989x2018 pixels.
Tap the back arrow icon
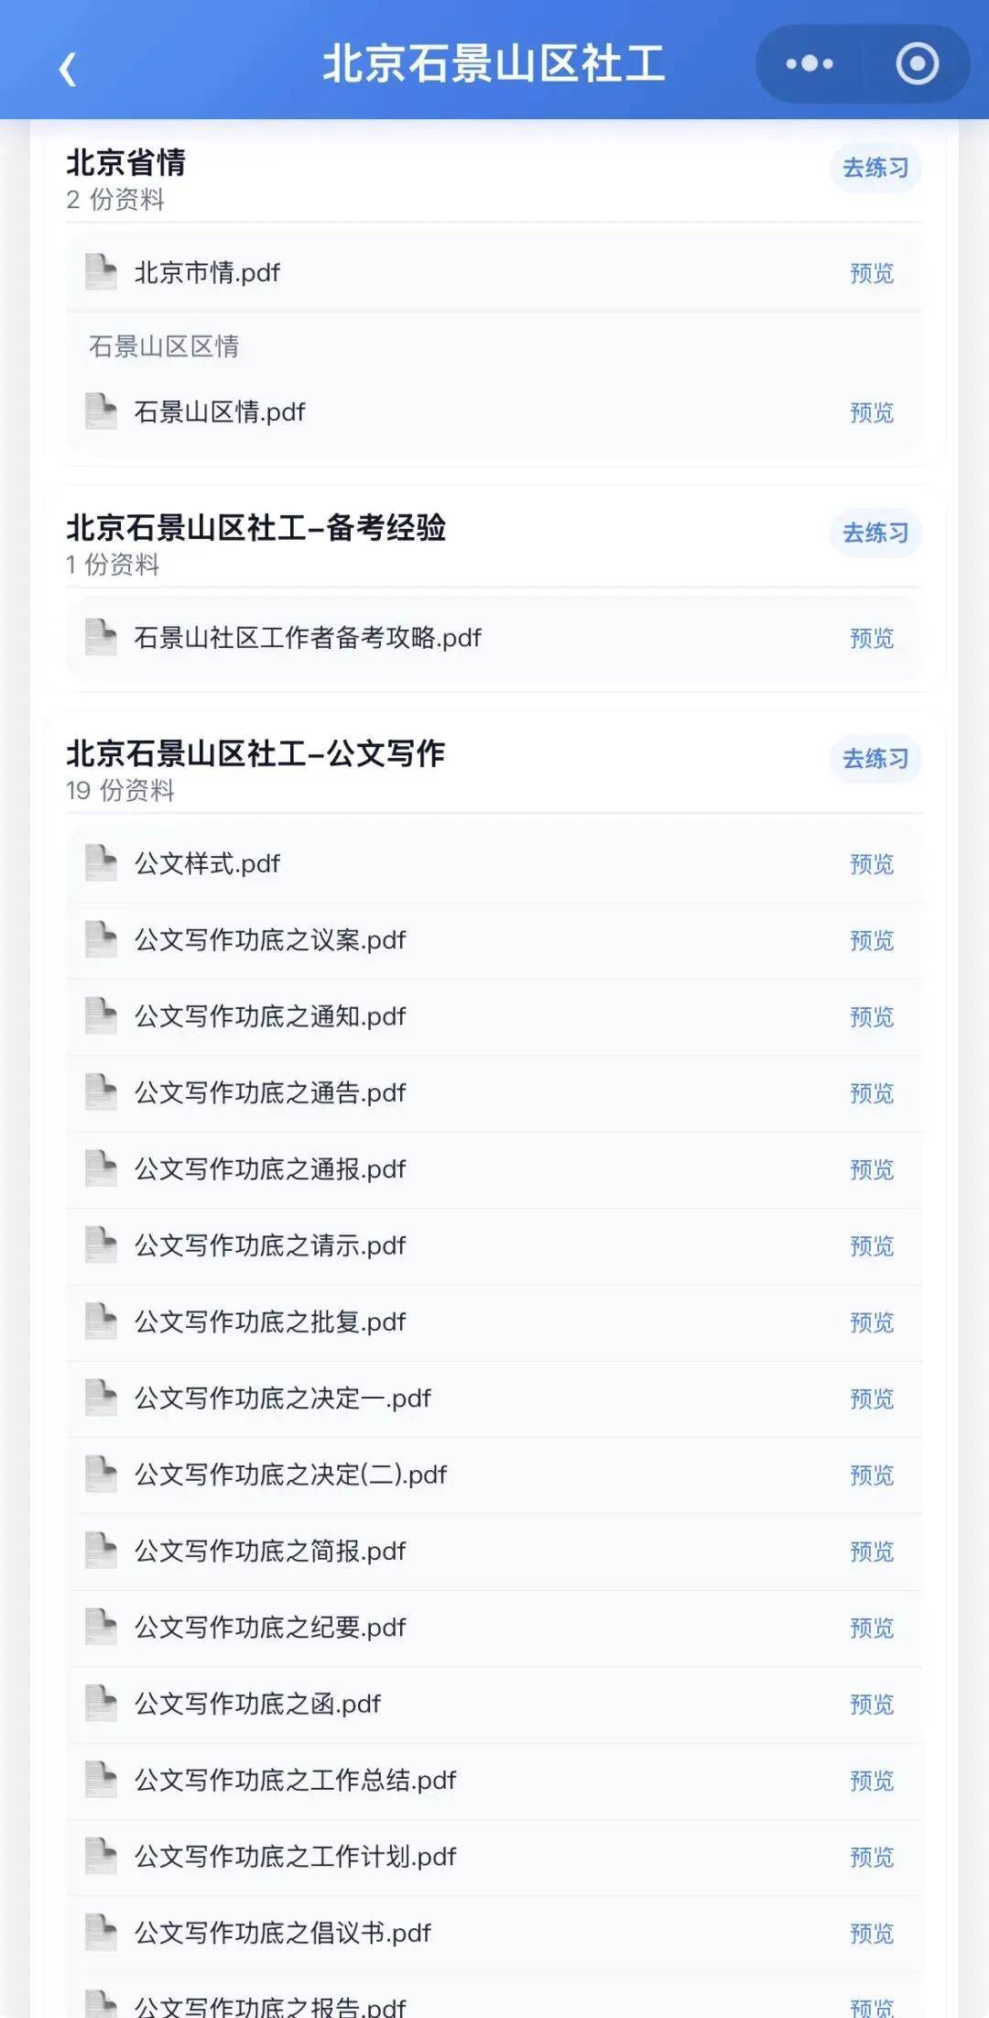[67, 69]
